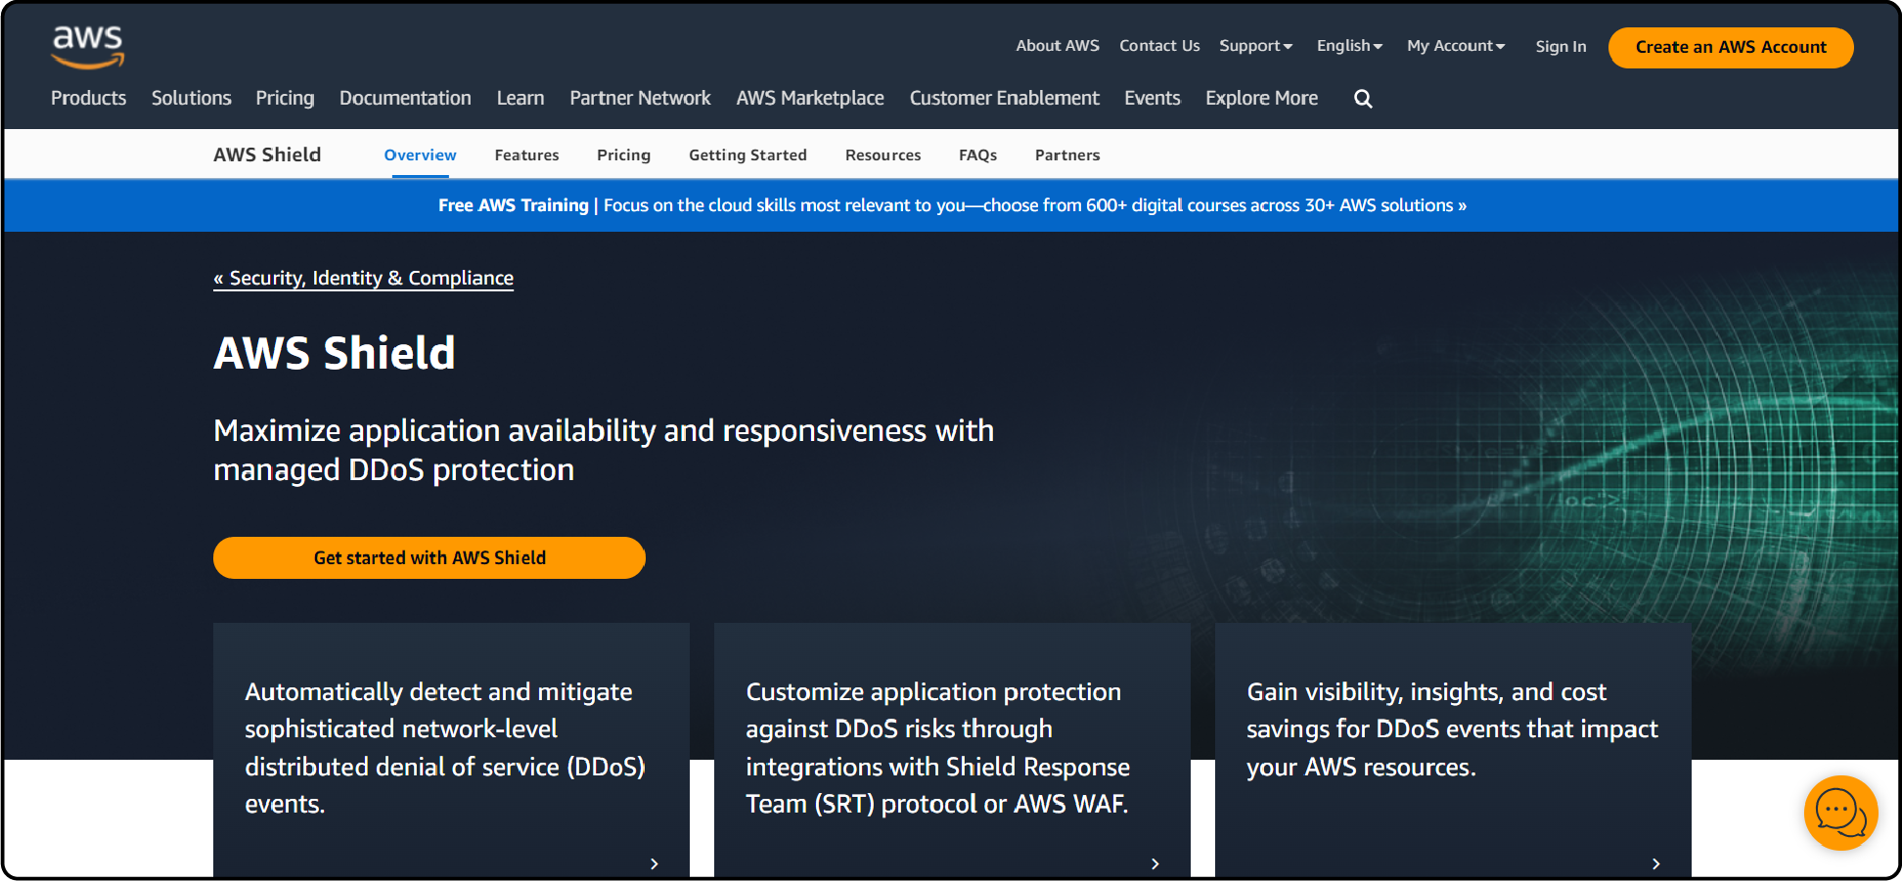1902x881 pixels.
Task: Click the About AWS link
Action: pyautogui.click(x=1058, y=45)
